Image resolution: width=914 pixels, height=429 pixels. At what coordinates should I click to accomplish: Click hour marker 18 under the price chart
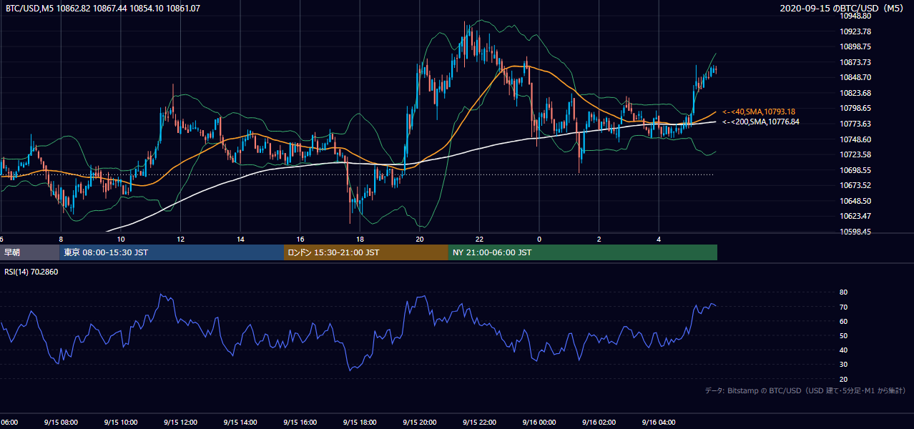pyautogui.click(x=360, y=239)
